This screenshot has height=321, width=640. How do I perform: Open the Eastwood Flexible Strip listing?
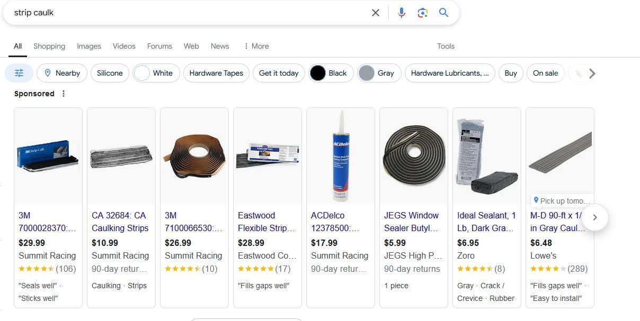click(x=266, y=222)
